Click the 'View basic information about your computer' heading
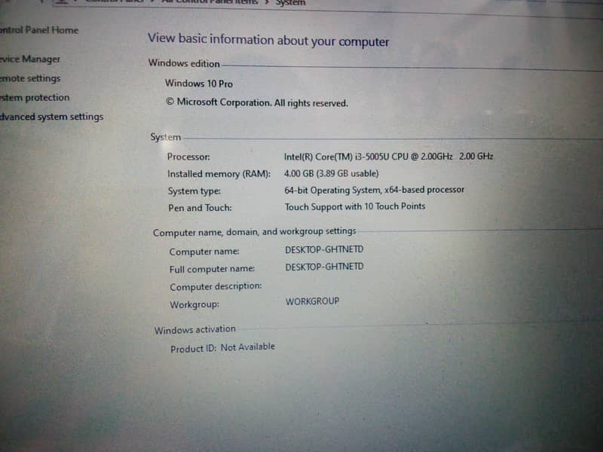Viewport: 603px width, 452px height. point(268,40)
